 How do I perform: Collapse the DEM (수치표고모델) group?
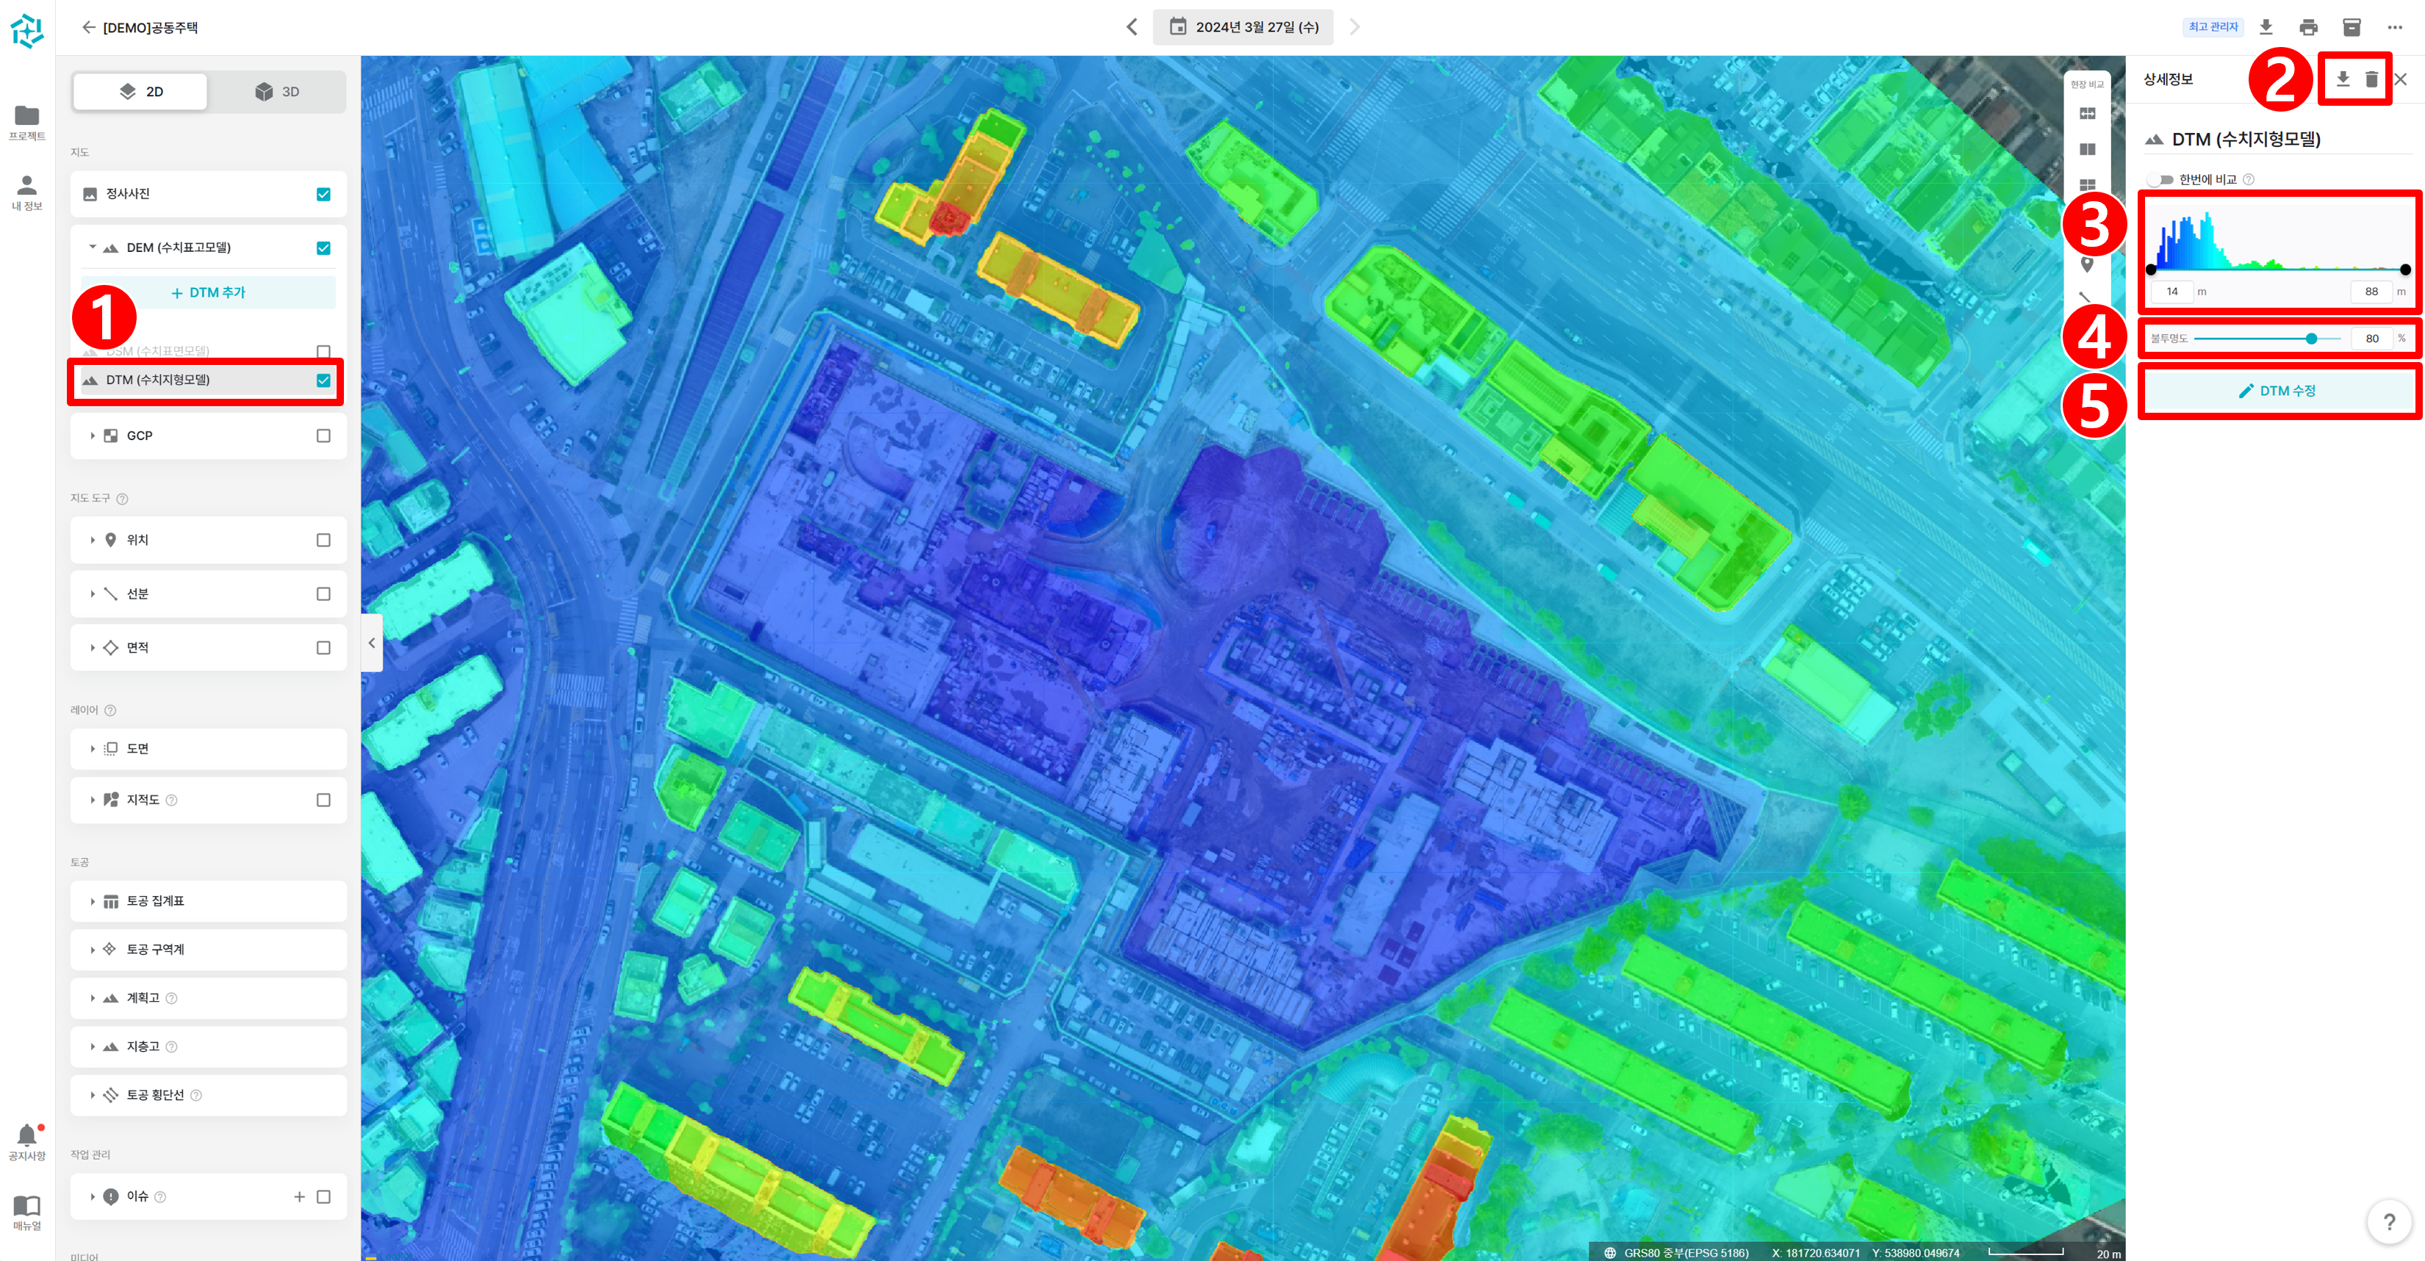tap(93, 247)
